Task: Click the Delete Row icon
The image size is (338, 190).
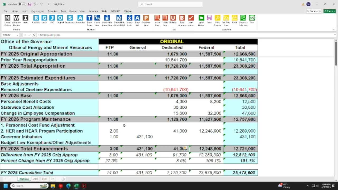Action: 165,18
